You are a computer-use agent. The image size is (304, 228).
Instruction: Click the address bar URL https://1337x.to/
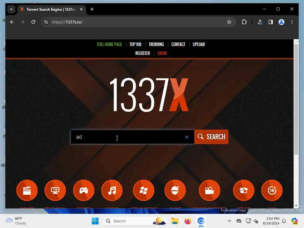click(x=67, y=22)
